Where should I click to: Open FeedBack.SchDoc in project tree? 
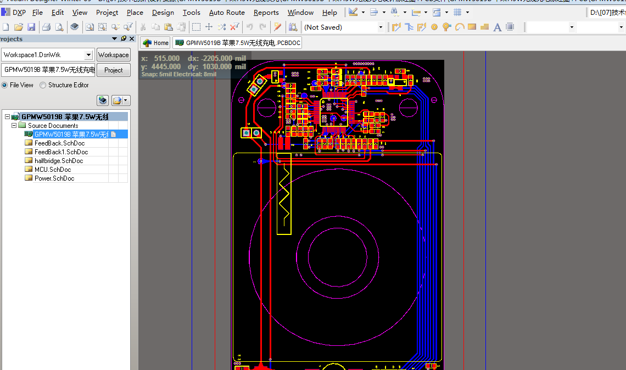pyautogui.click(x=59, y=143)
